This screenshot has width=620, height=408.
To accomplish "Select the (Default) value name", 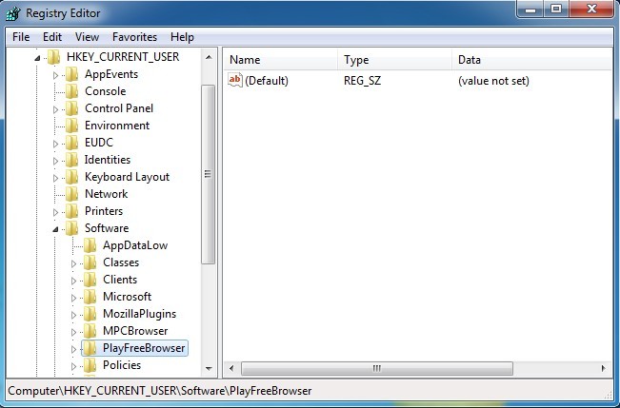I will coord(267,81).
